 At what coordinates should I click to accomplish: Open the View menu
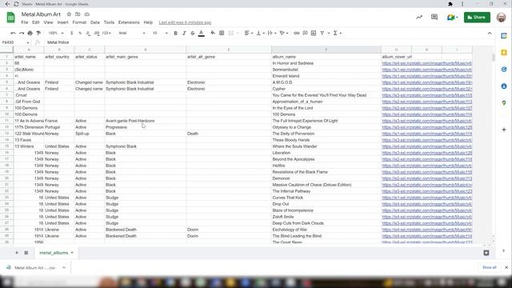pos(48,22)
